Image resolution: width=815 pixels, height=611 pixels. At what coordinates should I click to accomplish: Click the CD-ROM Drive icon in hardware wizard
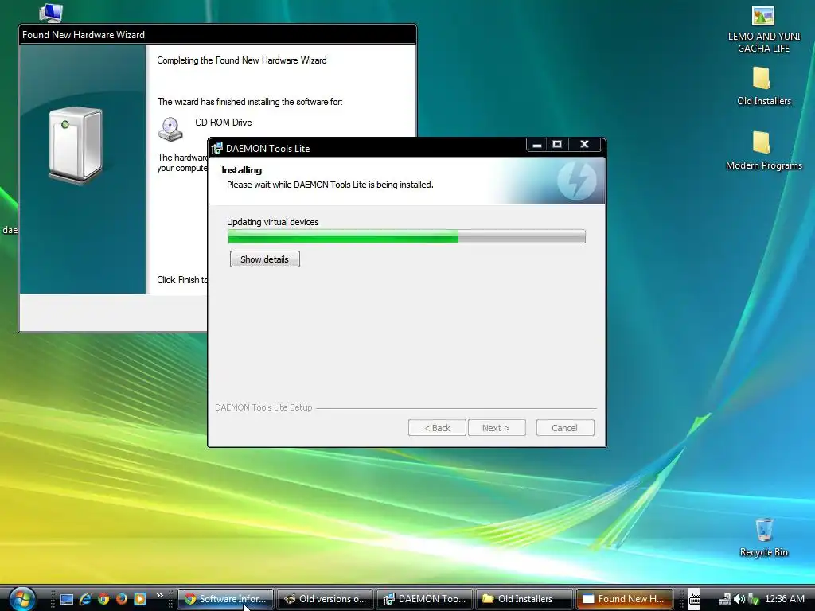tap(170, 129)
